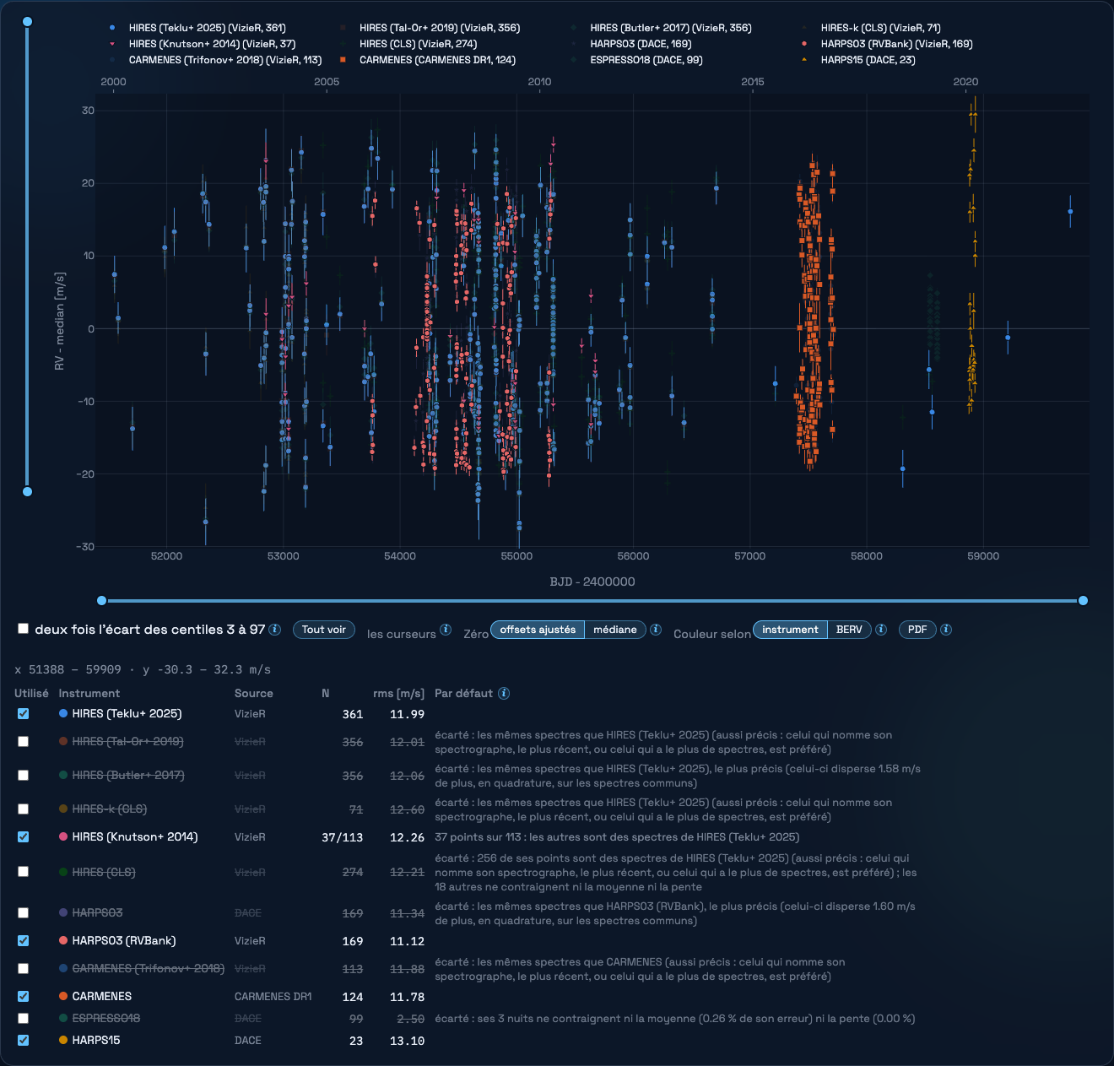
Task: Click 'rms [m/s]' column header
Action: 398,694
